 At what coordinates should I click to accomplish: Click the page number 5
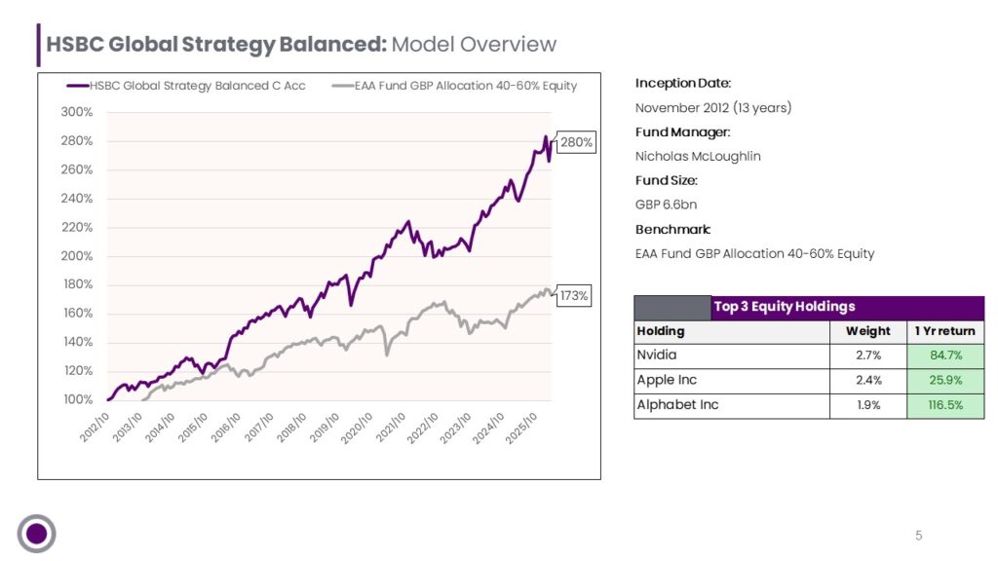coord(918,536)
